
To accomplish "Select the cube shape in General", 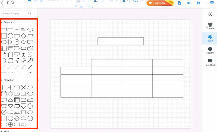I will (10, 48).
